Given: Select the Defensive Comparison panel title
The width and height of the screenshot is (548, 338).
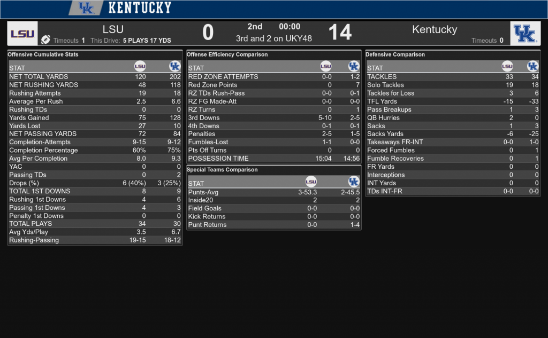Looking at the screenshot, I should [395, 54].
